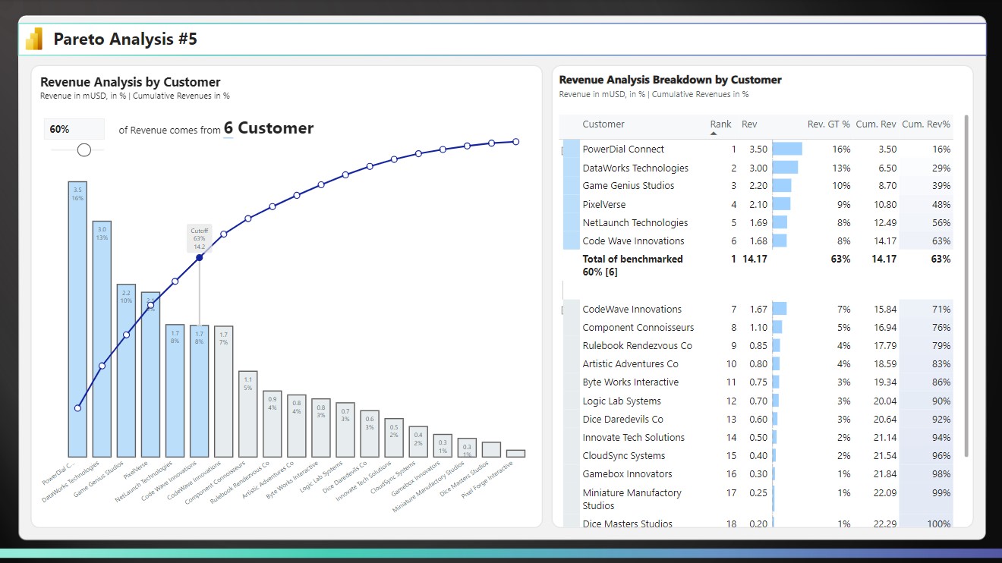Viewport: 1002px width, 563px height.
Task: Select Total of benchmarked 60% row
Action: click(632, 265)
